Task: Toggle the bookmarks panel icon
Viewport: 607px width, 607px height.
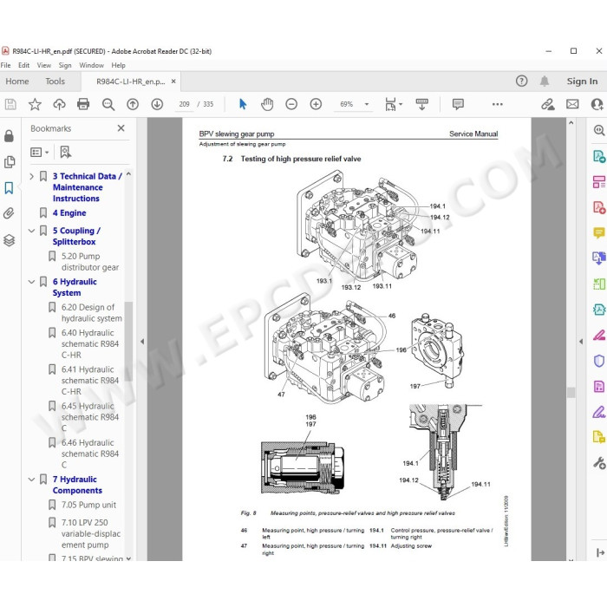Action: [x=9, y=188]
